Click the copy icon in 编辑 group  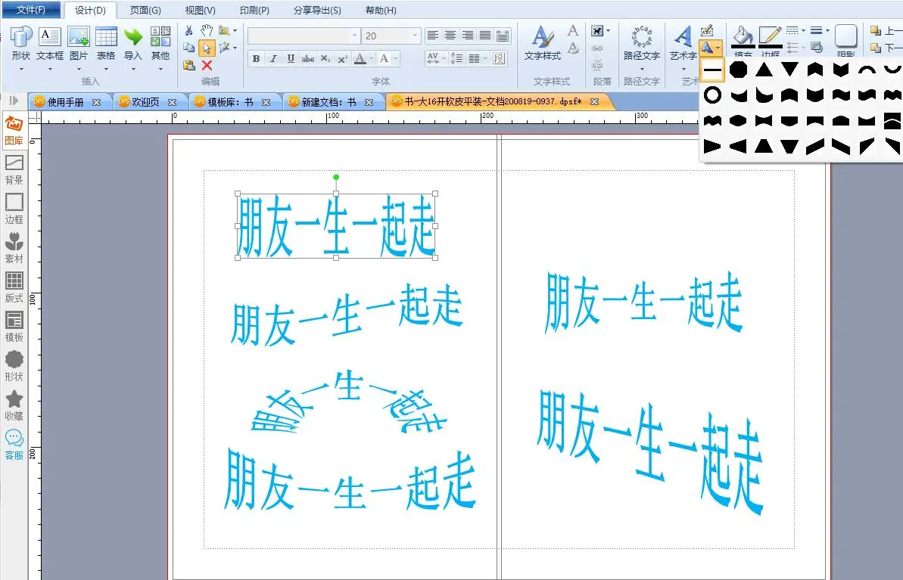[x=188, y=48]
